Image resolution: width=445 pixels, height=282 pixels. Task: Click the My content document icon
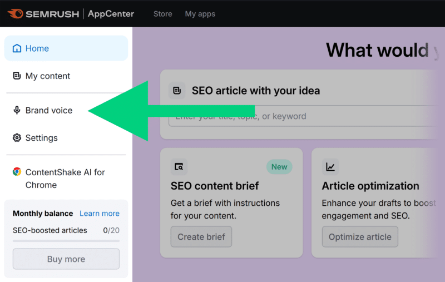pos(17,76)
